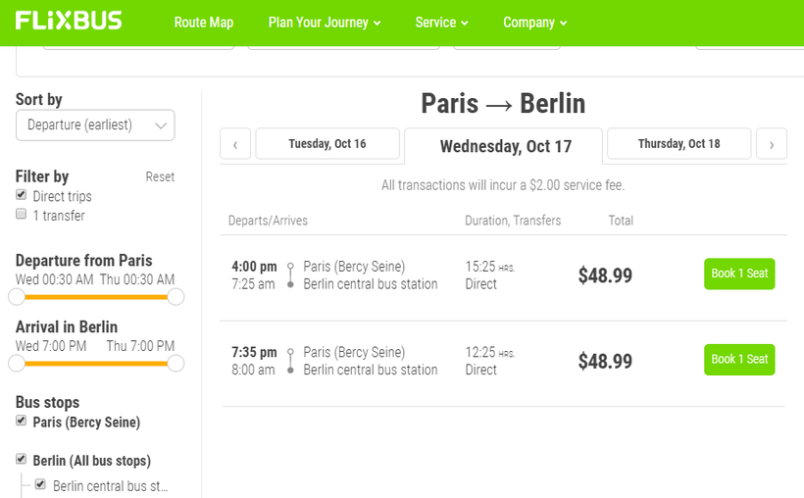Switch to Thursday, Oct 18 tab
The image size is (804, 498).
click(678, 144)
